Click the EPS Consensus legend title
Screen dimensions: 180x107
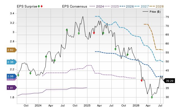(x=75, y=6)
